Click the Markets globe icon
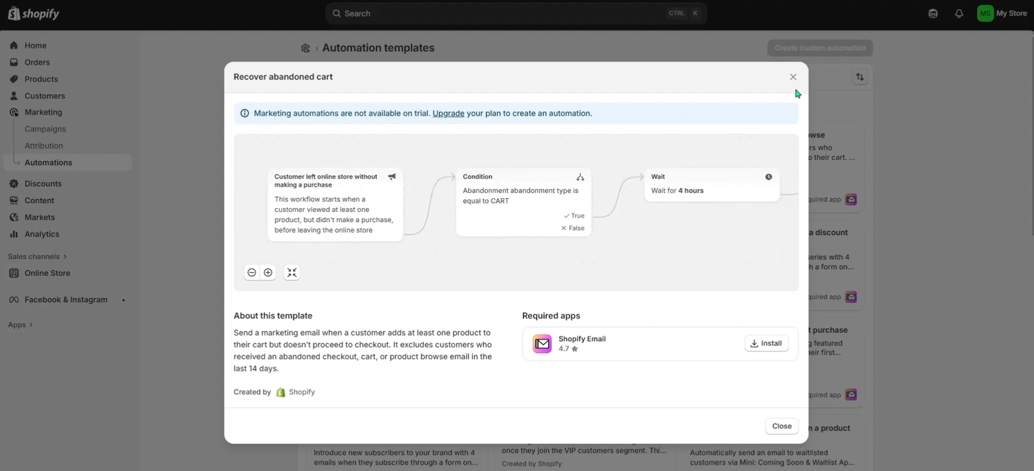 tap(14, 217)
